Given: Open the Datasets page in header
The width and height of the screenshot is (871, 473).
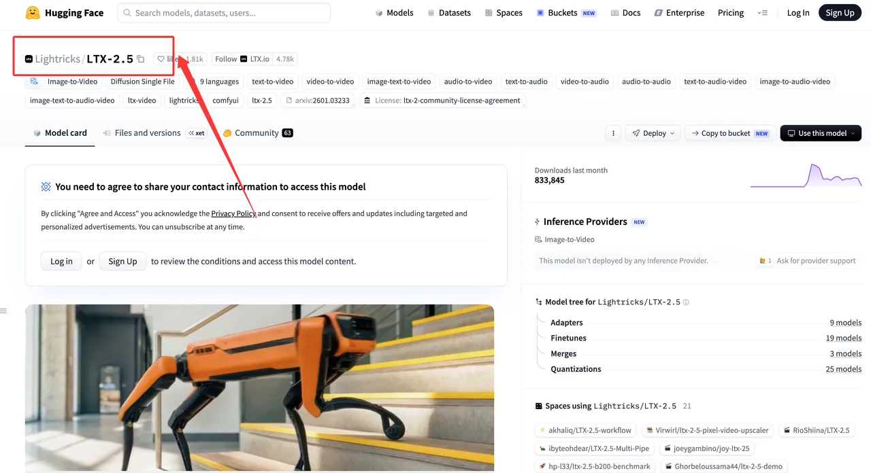Looking at the screenshot, I should (449, 13).
